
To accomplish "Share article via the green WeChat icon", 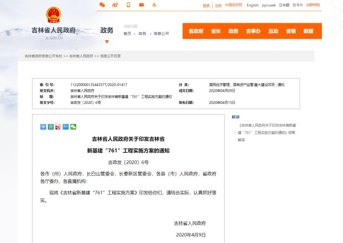I will click(x=74, y=126).
